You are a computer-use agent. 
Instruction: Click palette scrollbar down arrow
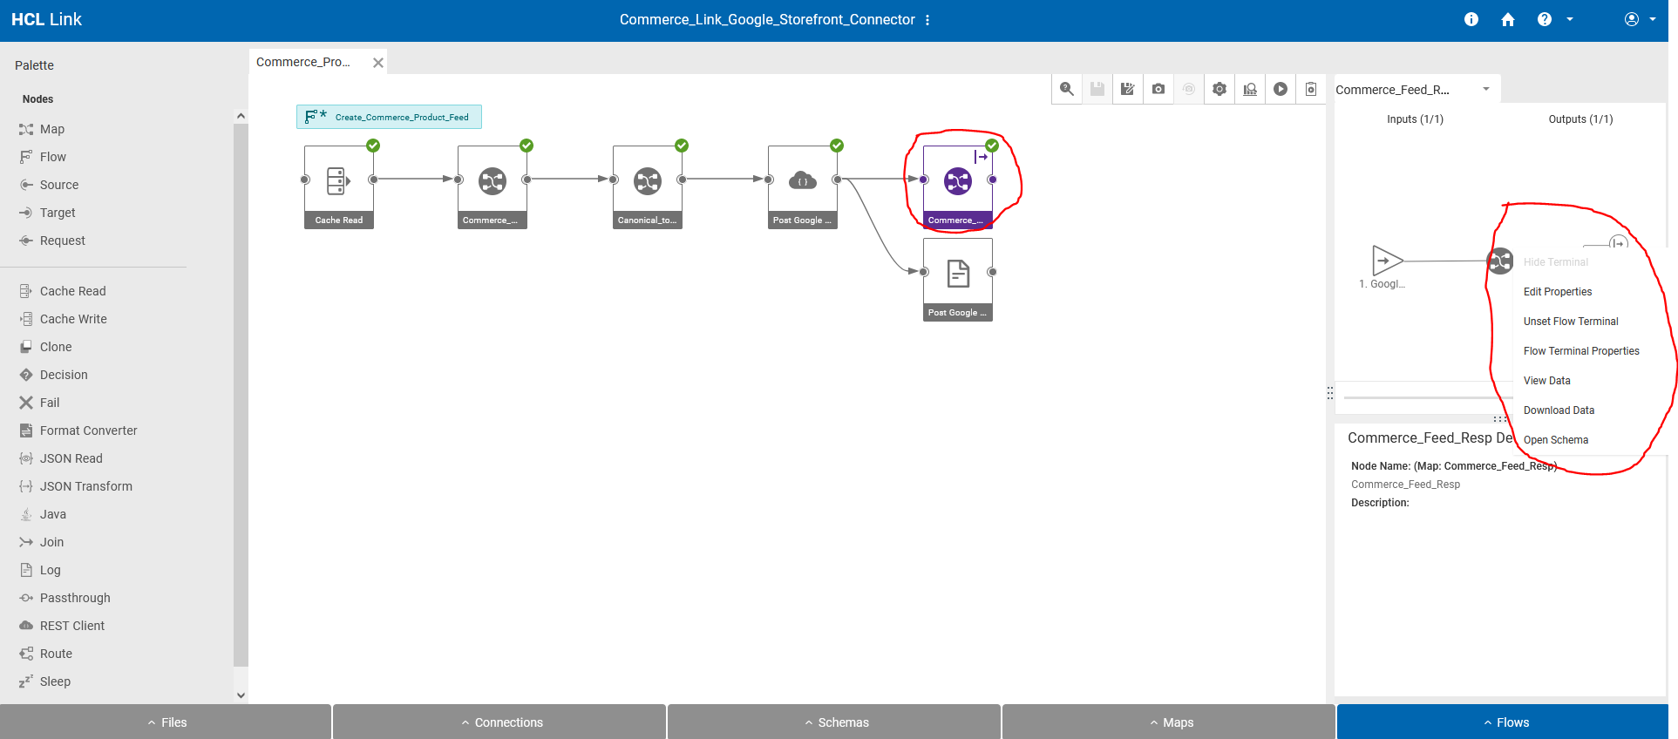[x=241, y=695]
